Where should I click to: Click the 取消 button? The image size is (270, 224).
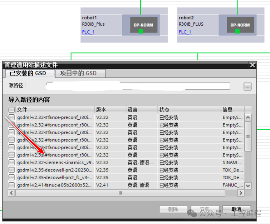tap(237, 209)
